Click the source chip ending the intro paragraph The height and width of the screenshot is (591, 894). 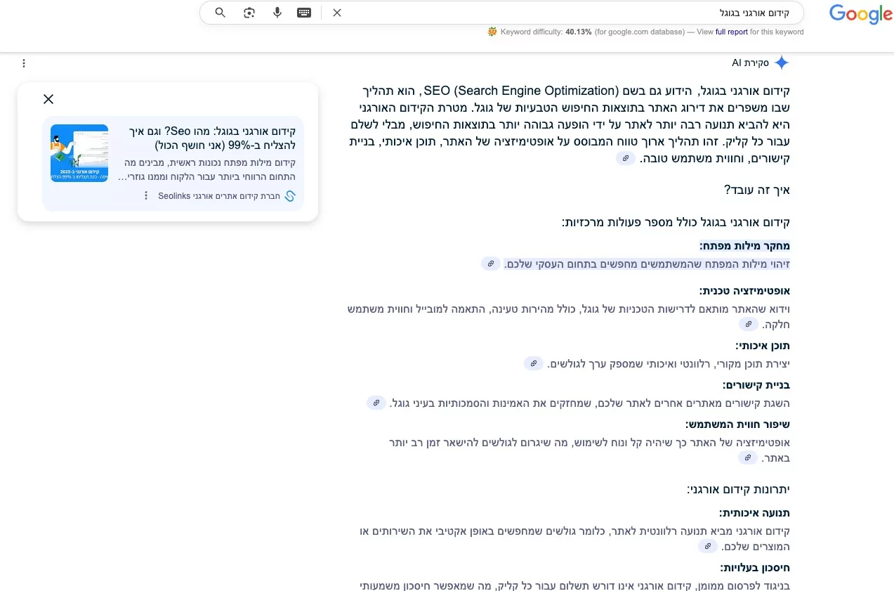(x=626, y=158)
